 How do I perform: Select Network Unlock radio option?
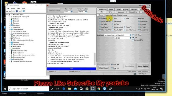click(x=112, y=27)
